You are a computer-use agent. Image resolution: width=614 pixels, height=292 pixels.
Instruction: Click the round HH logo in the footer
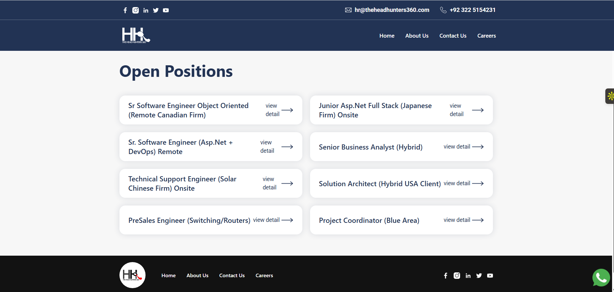pyautogui.click(x=132, y=275)
